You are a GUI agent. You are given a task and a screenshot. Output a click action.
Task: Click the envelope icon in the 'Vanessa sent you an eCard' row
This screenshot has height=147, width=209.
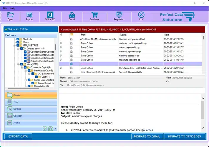[x=71, y=39]
